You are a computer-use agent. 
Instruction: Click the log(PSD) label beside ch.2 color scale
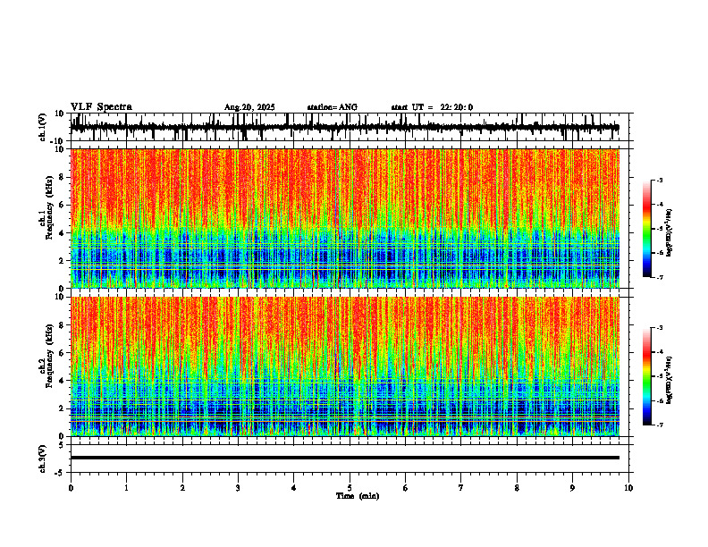(x=670, y=381)
